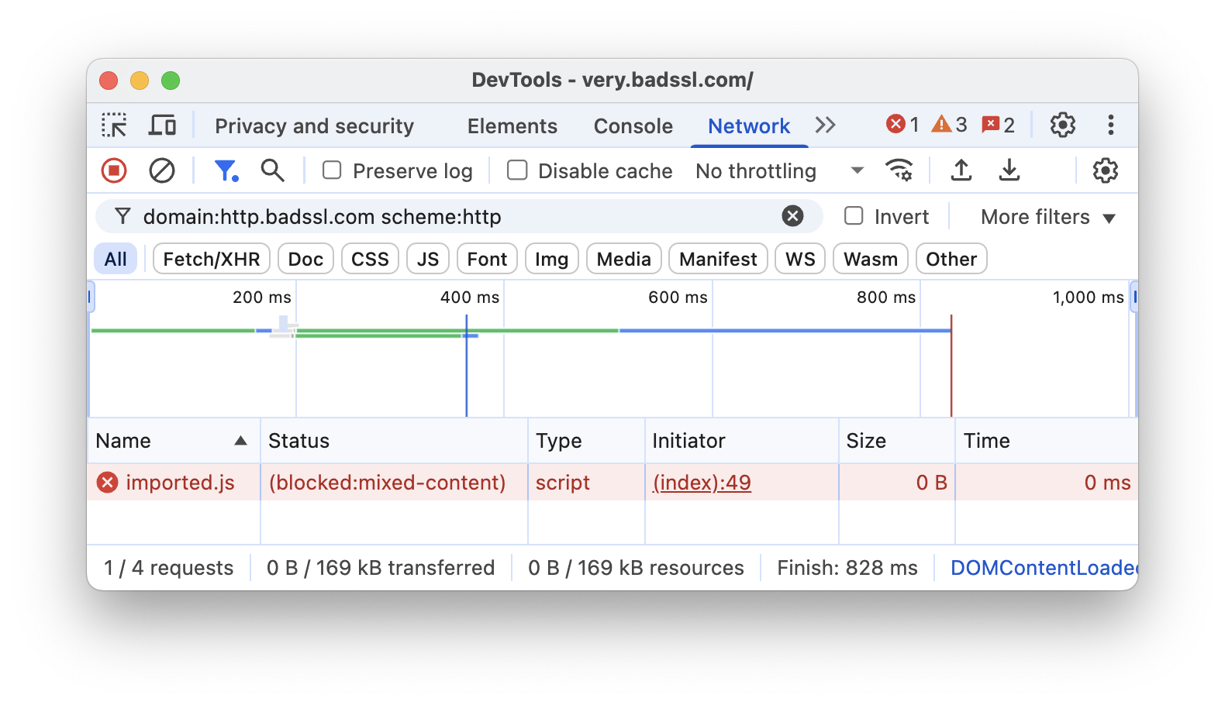This screenshot has width=1225, height=705.
Task: Toggle the filter bar
Action: (x=226, y=170)
